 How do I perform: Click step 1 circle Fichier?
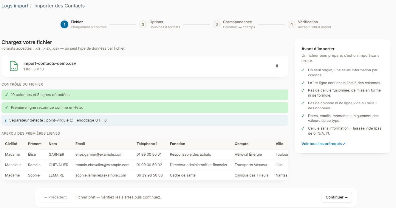click(x=64, y=24)
